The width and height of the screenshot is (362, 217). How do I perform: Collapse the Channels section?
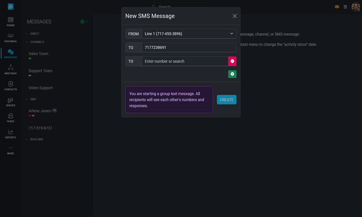(27, 42)
